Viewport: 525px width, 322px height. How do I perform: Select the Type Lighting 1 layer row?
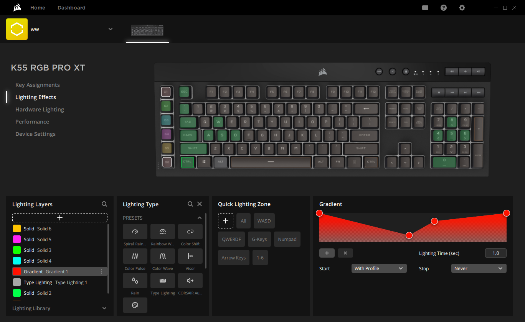pos(60,282)
